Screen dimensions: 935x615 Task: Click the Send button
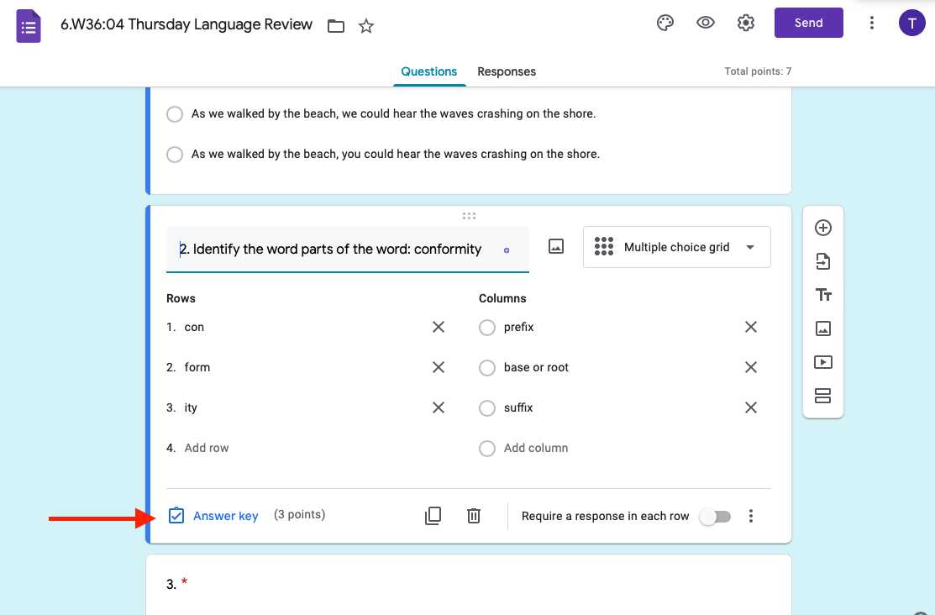click(809, 23)
